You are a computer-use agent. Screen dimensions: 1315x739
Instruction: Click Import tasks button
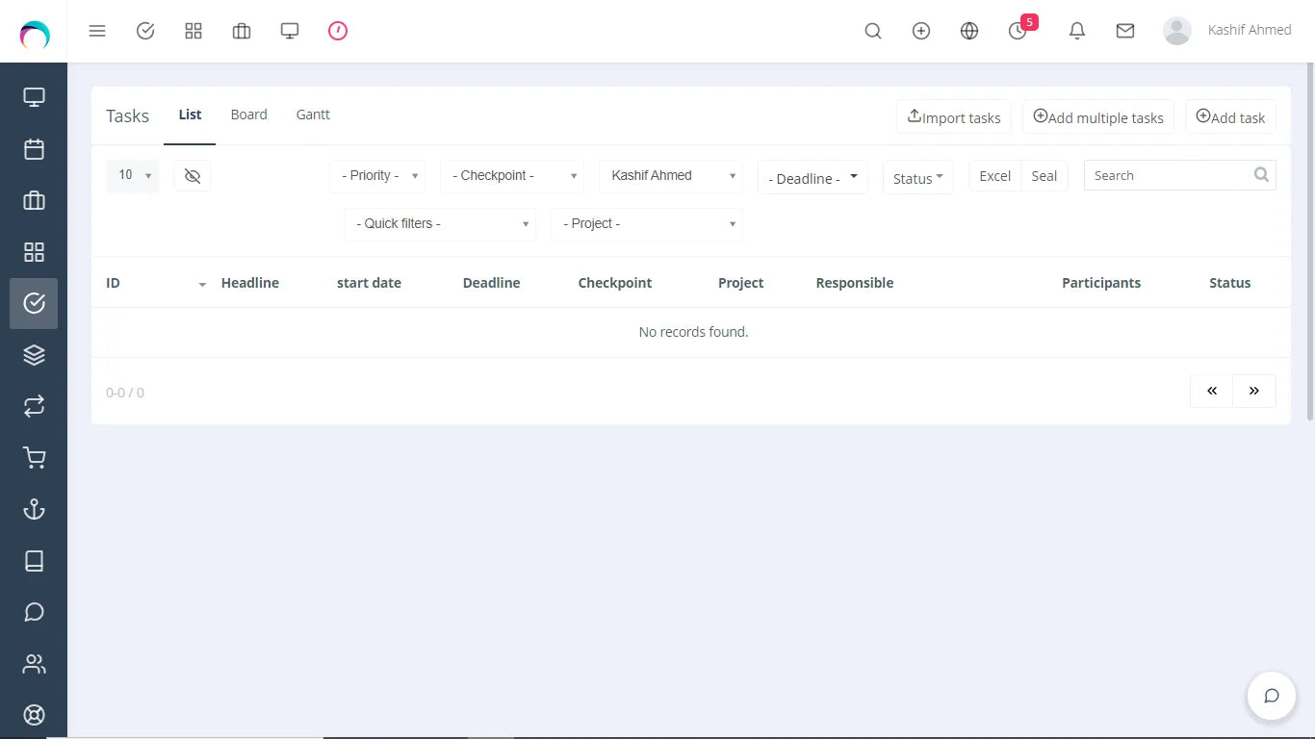954,117
